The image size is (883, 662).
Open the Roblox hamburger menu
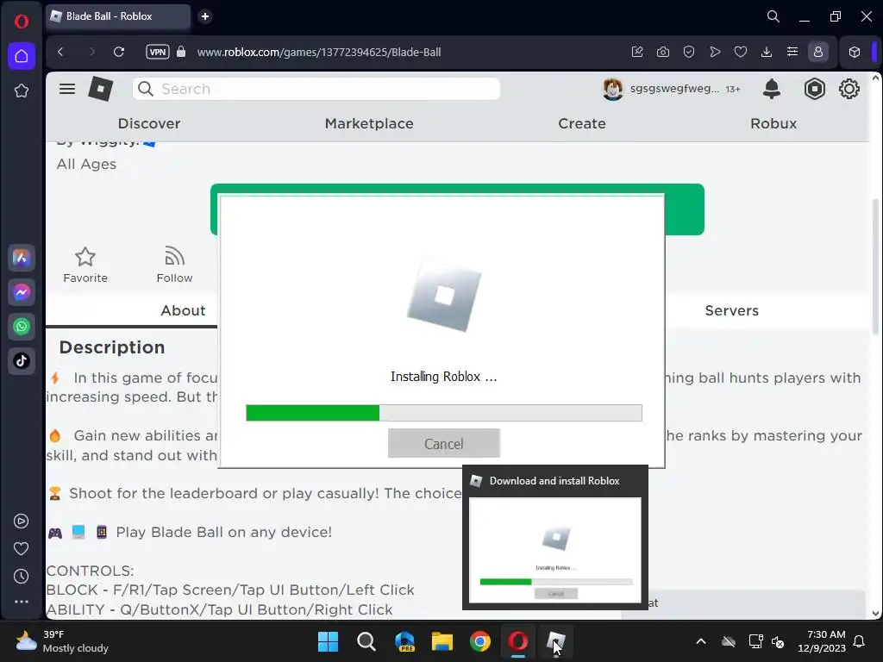click(67, 89)
